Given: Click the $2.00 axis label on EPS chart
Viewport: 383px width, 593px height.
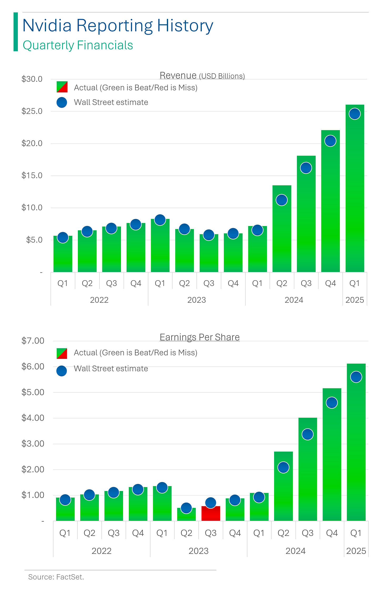Looking at the screenshot, I should tap(33, 469).
